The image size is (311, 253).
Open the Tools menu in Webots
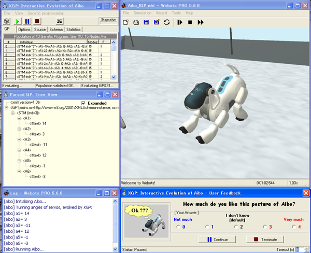[176, 13]
